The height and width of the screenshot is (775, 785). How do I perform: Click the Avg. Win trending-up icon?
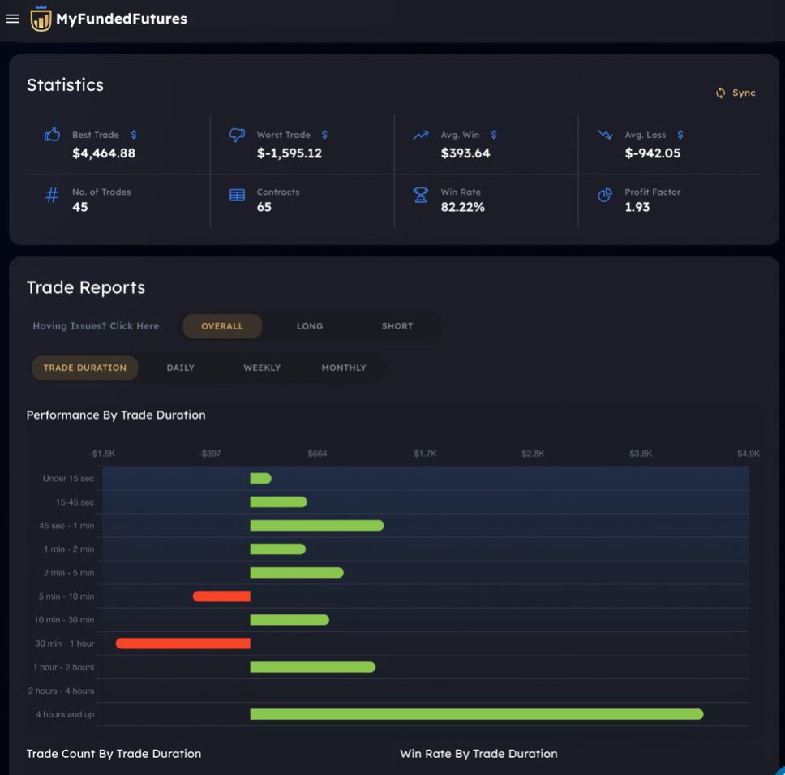coord(420,136)
